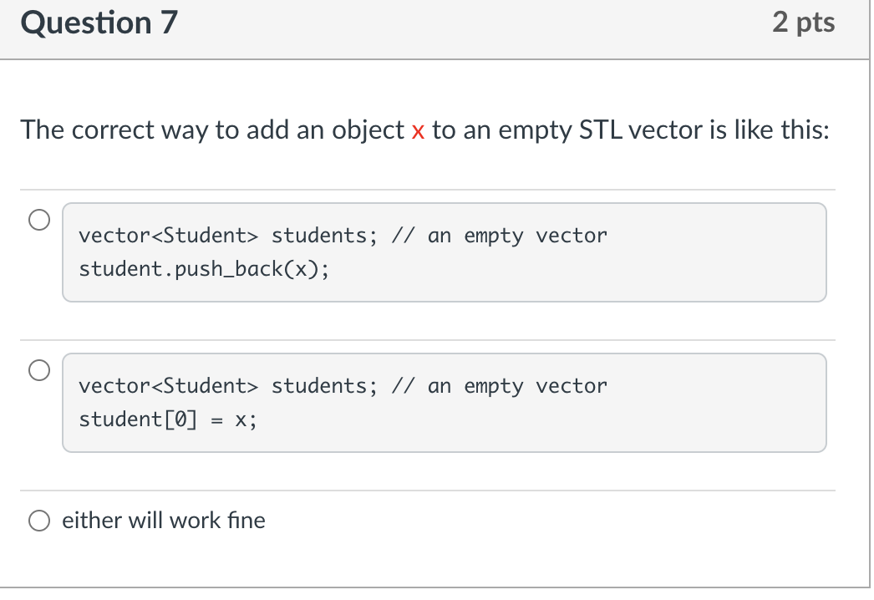874x600 pixels.
Task: Choose the "either will work fine" radio button
Action: 38,521
